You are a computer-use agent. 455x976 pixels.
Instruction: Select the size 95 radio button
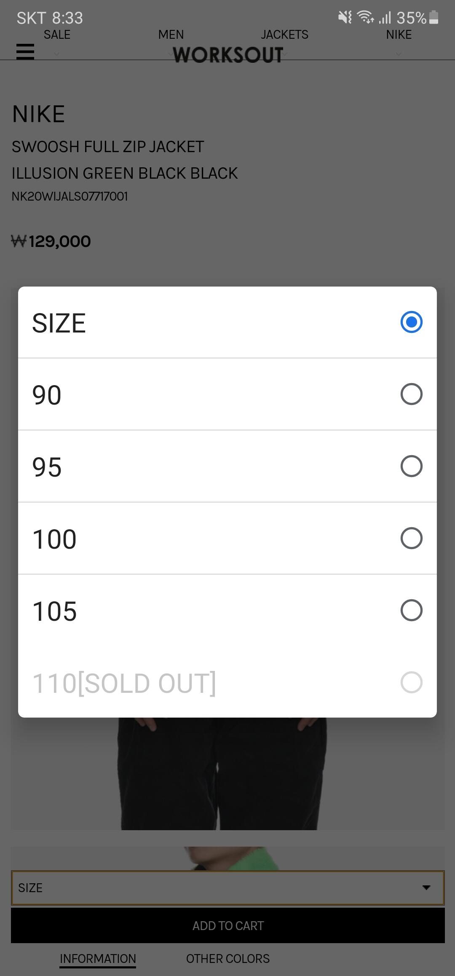[411, 467]
